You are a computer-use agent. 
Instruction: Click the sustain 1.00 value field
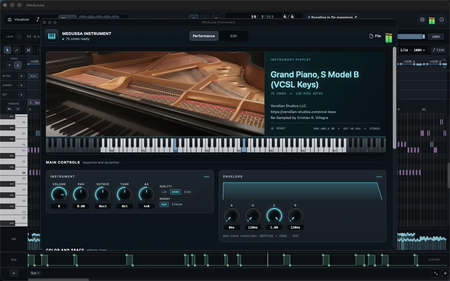click(x=274, y=228)
